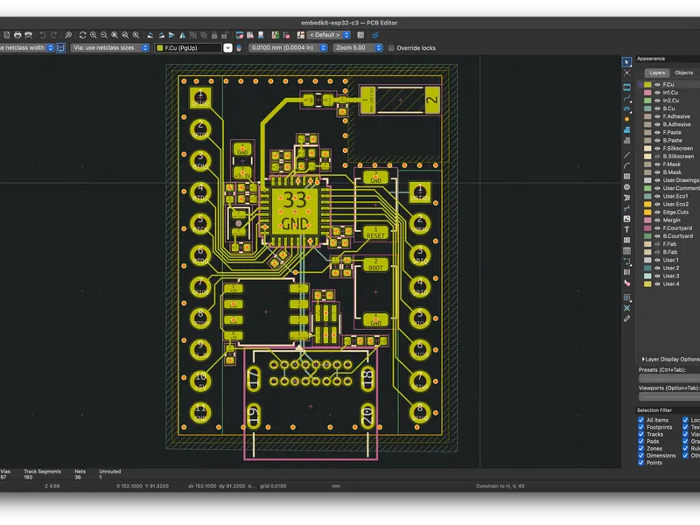Choose the Select items arrow tool
The width and height of the screenshot is (700, 525).
(626, 61)
